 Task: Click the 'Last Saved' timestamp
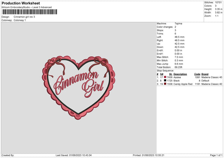74,155
